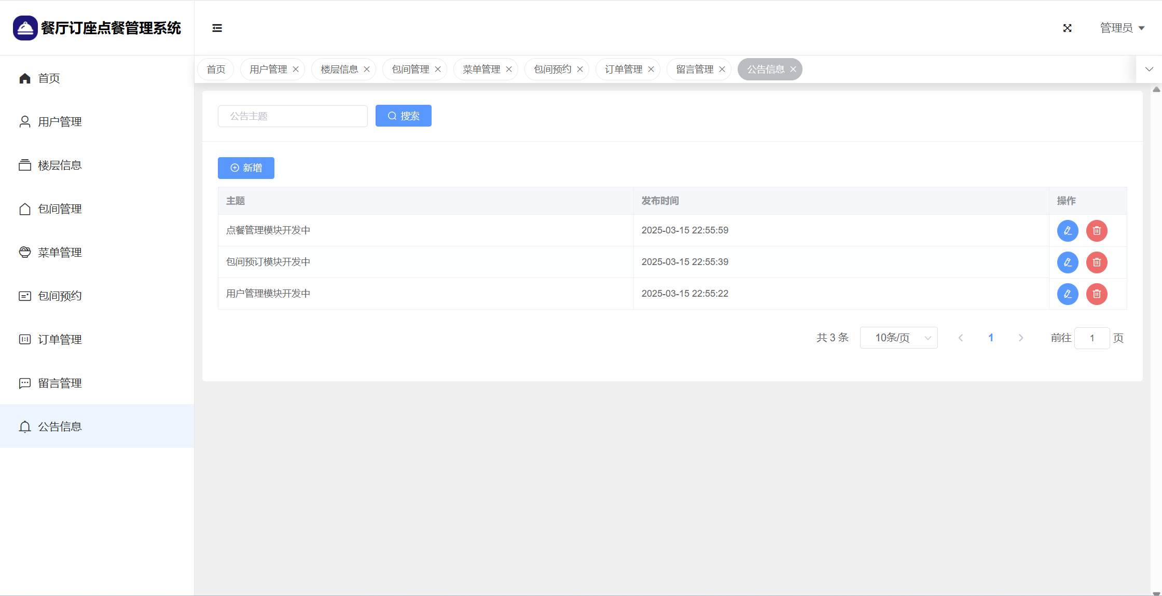
Task: Click the next page arrow
Action: (x=1021, y=338)
